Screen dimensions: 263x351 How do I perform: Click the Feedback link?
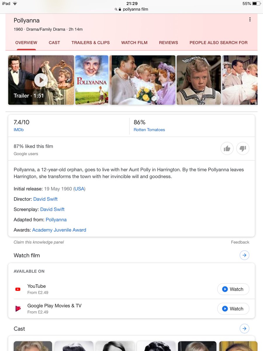(240, 242)
